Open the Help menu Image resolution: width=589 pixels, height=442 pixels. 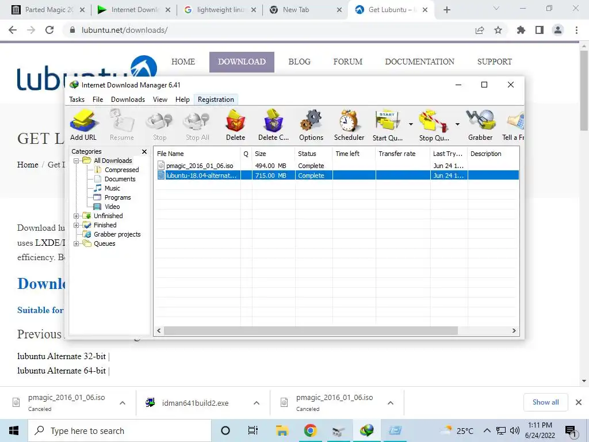[182, 100]
